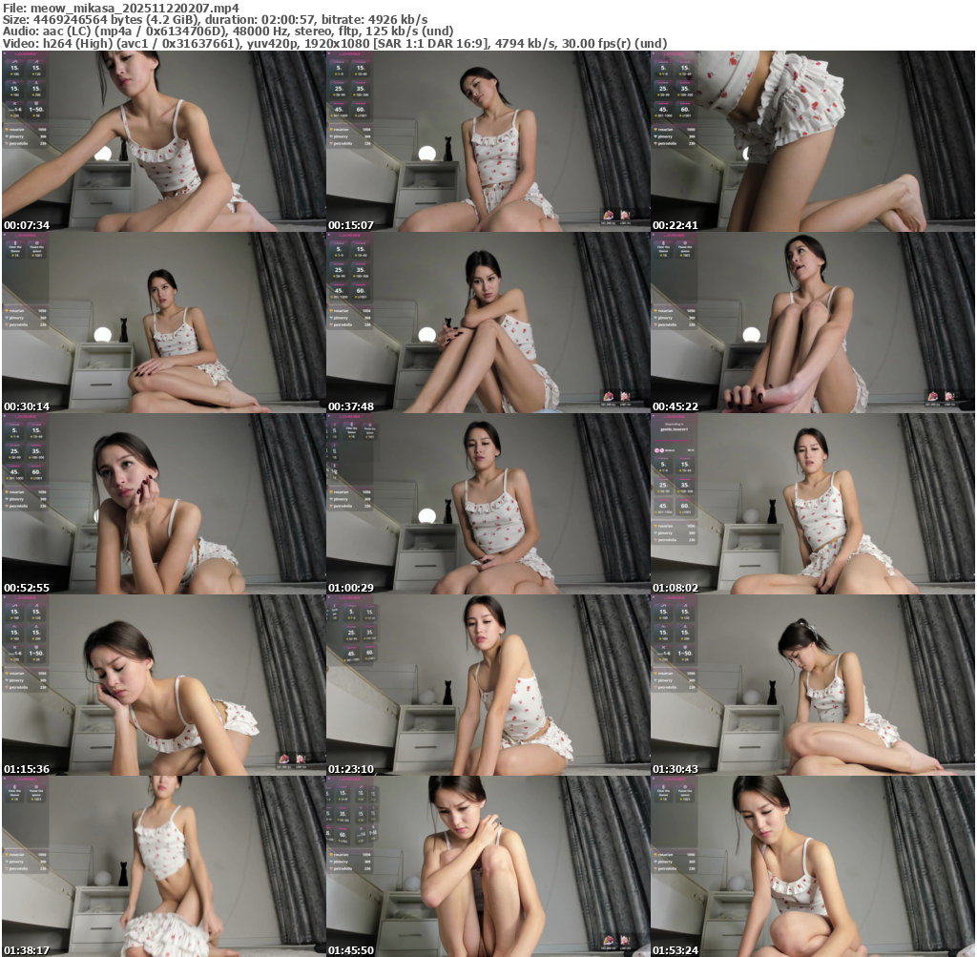Click the final thumbnail at 01:53:24

click(813, 866)
